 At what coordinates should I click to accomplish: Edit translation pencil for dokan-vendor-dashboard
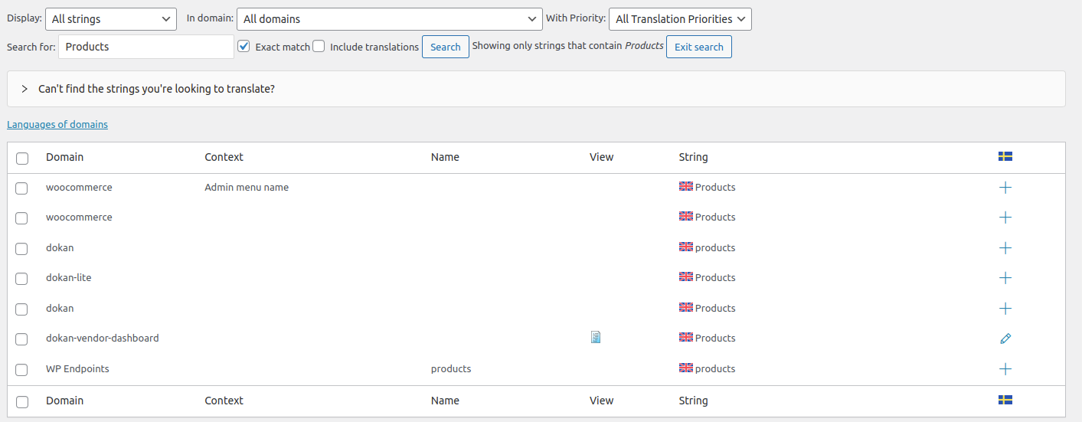[1005, 339]
